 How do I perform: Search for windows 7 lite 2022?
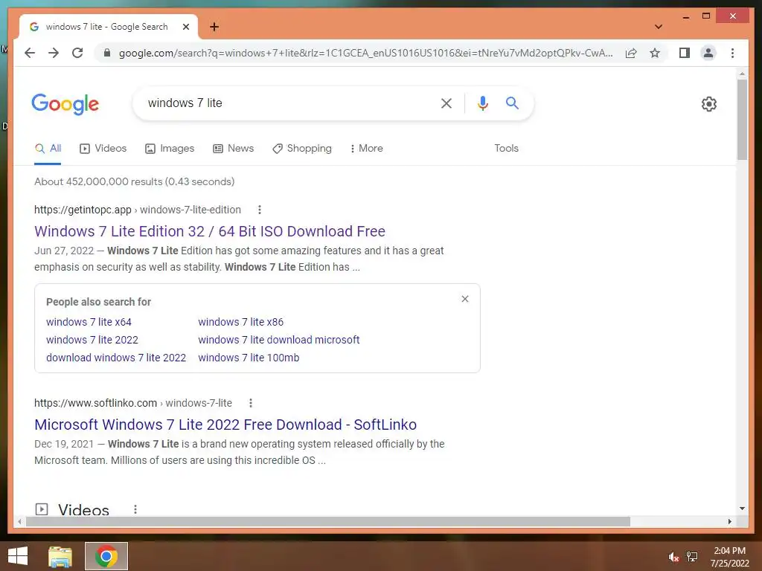(92, 340)
